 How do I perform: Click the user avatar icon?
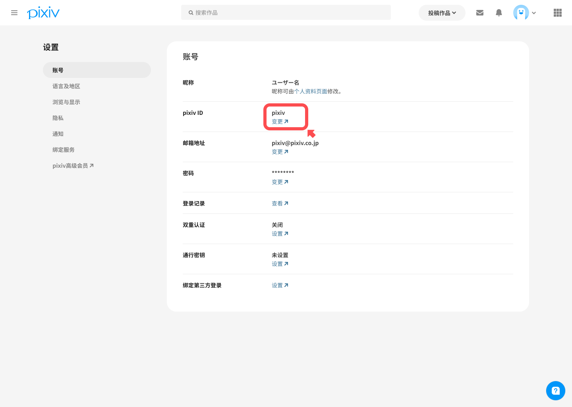(521, 13)
